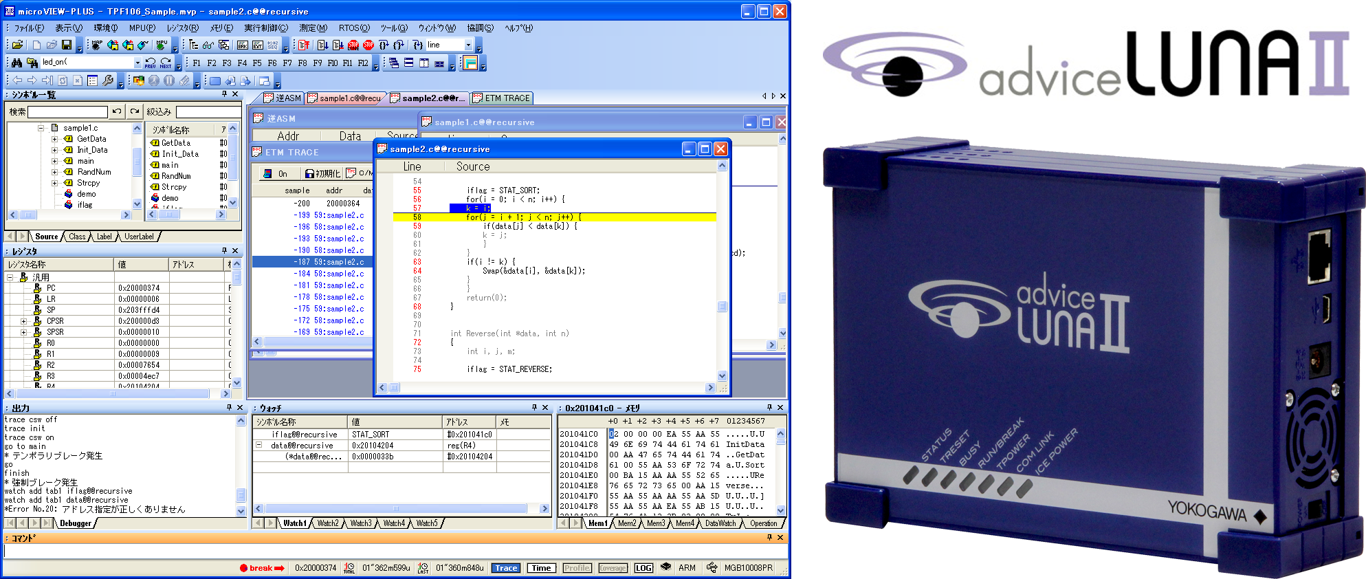This screenshot has width=1366, height=579.
Task: Open the MPU(P) menu
Action: (142, 28)
